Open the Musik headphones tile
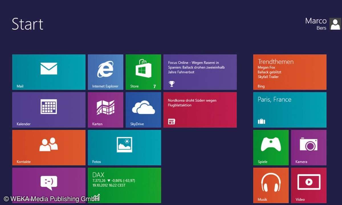The image size is (342, 205). 271,185
